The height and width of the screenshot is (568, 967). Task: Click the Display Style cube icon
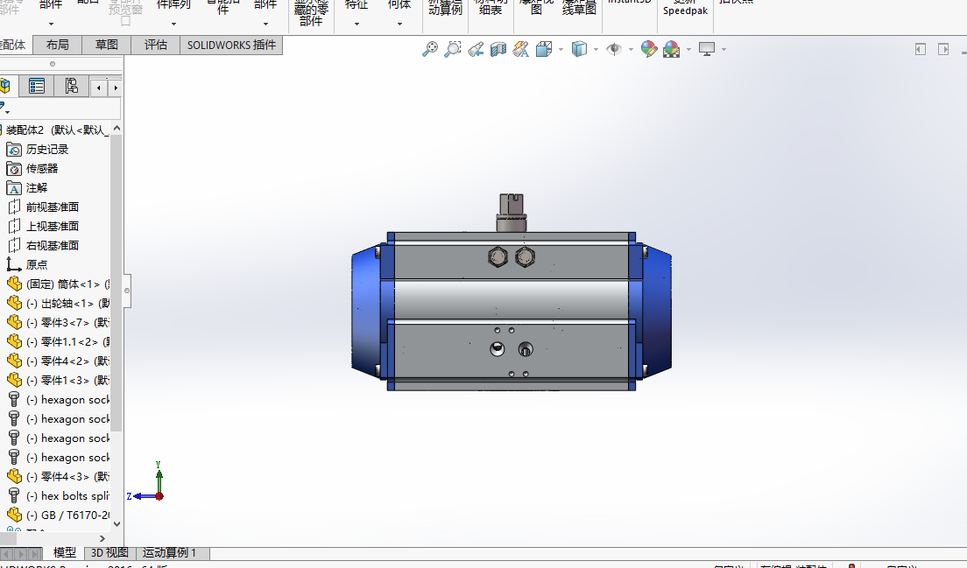pos(579,49)
